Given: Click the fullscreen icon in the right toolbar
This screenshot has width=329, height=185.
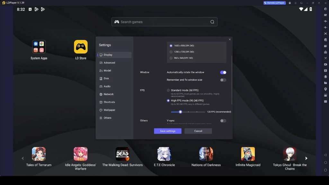Looking at the screenshot, I should click(x=325, y=33).
